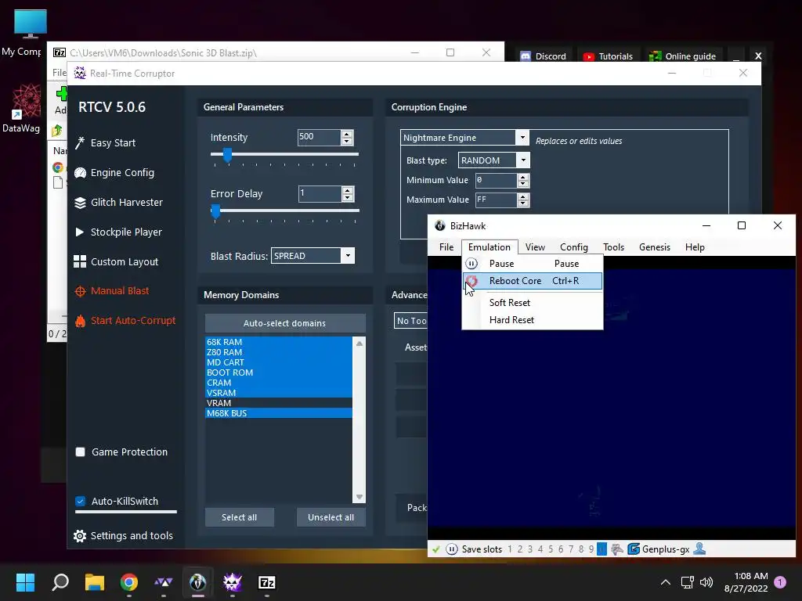Screen dimensions: 802x601
Task: Open BizHawk Tools menu
Action: (613, 247)
